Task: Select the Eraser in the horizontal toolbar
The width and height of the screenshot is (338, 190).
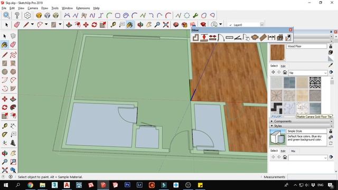Action: click(x=17, y=25)
